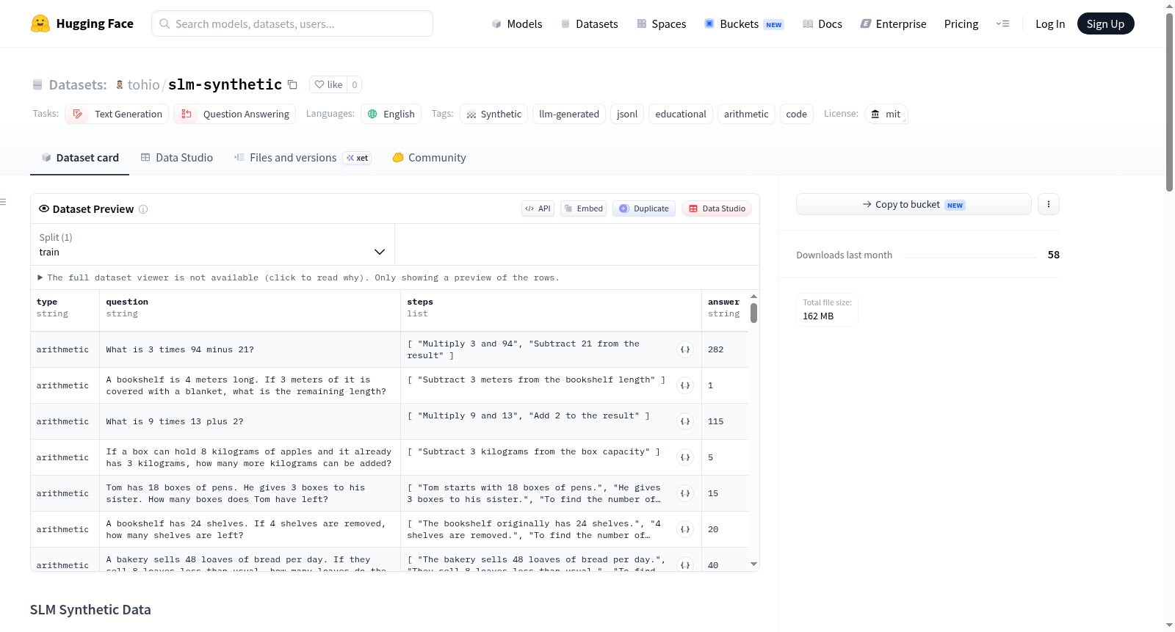
Task: Click the Embed button
Action: point(584,208)
